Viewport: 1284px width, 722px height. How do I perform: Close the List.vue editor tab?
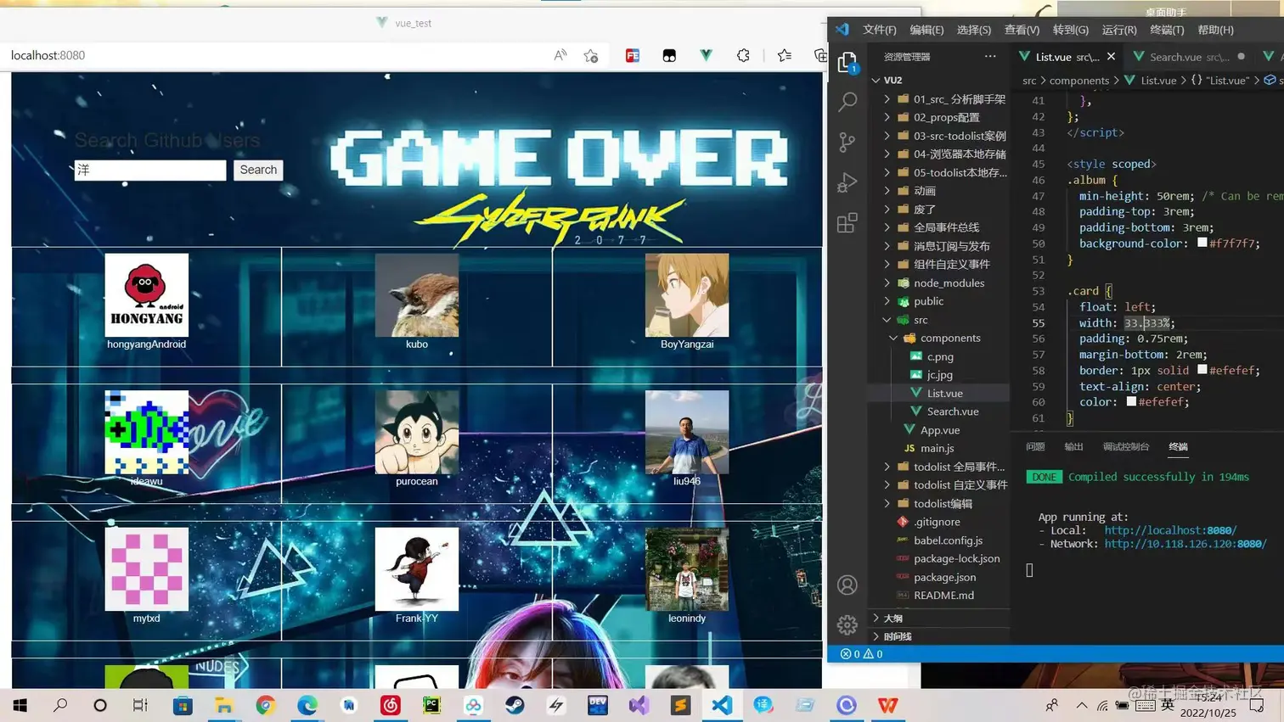point(1111,57)
